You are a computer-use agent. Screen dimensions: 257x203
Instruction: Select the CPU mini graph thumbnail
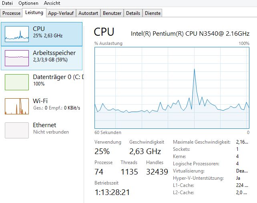point(17,34)
